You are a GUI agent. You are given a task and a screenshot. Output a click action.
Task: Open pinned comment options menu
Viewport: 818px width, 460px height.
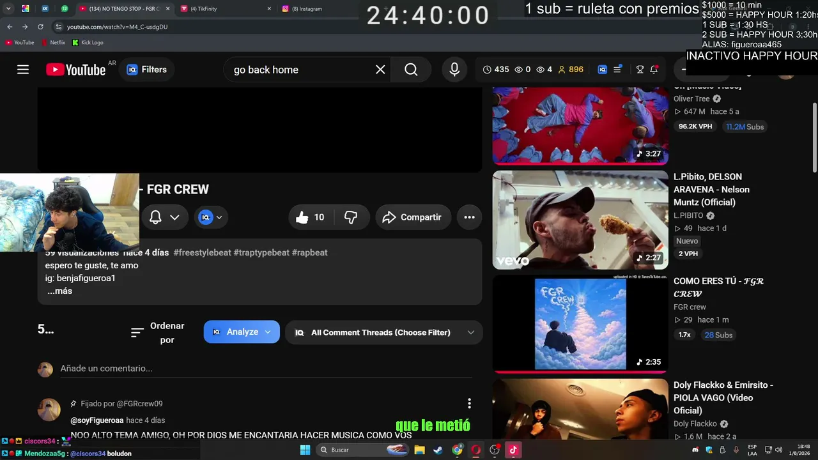click(469, 403)
